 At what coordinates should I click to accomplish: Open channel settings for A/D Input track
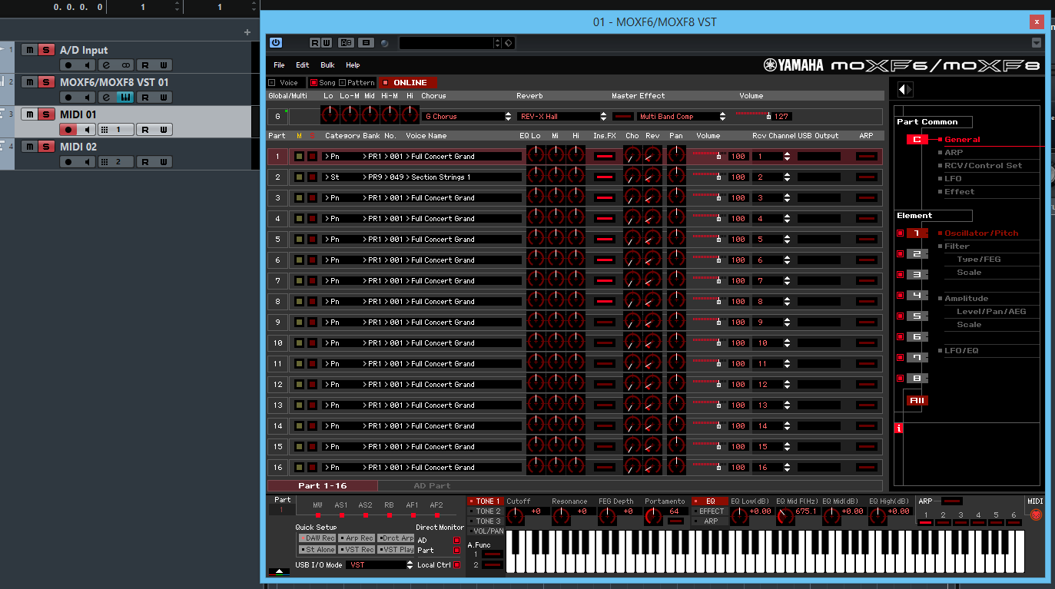pos(106,65)
